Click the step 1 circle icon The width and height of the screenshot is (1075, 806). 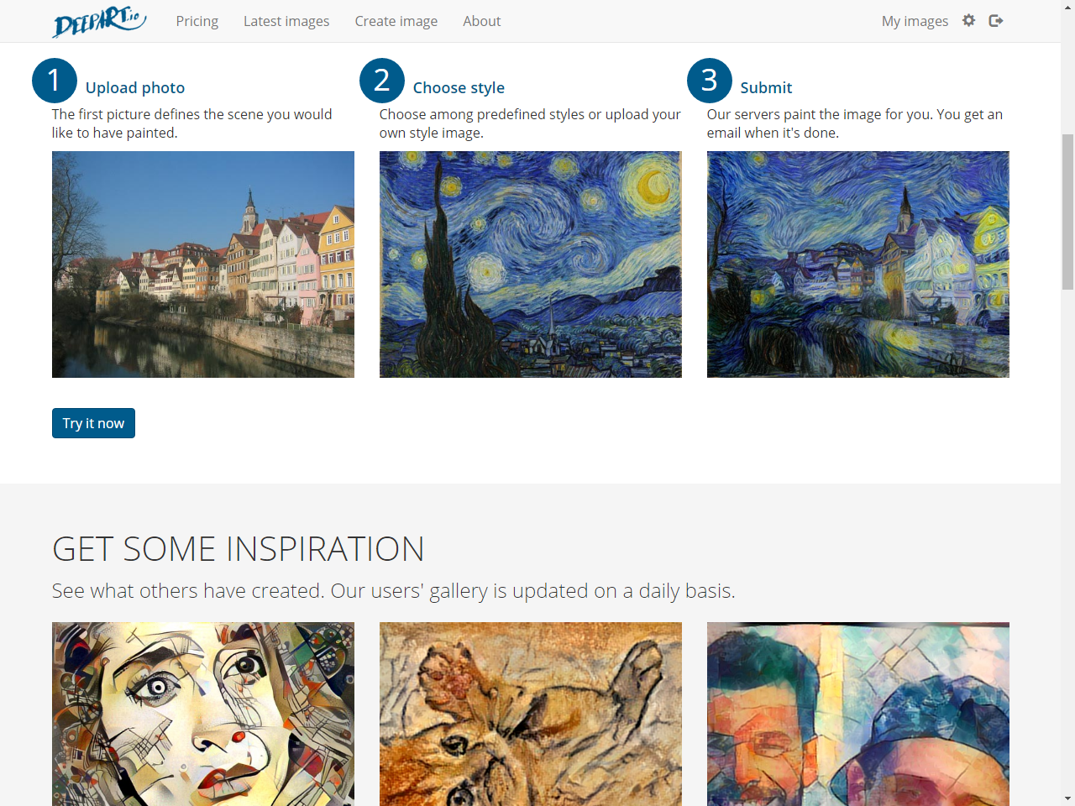tap(55, 81)
